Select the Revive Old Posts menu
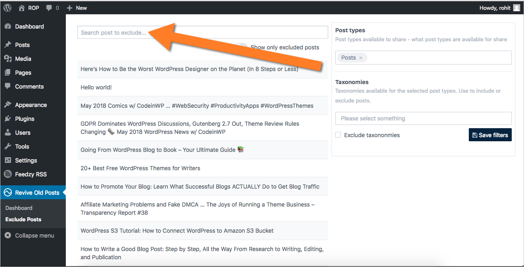The image size is (524, 267). [x=33, y=193]
